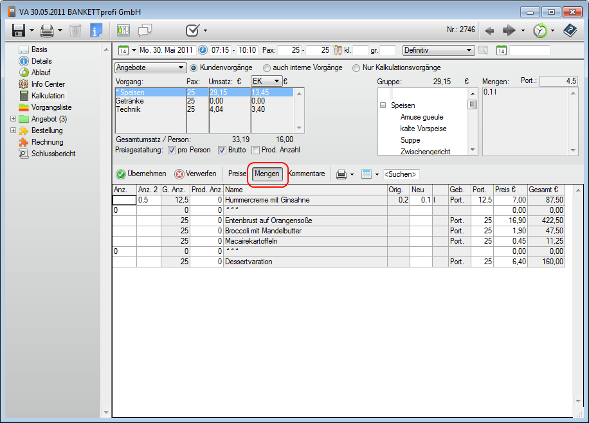The height and width of the screenshot is (423, 589).
Task: Click the Save disk icon
Action: (18, 30)
